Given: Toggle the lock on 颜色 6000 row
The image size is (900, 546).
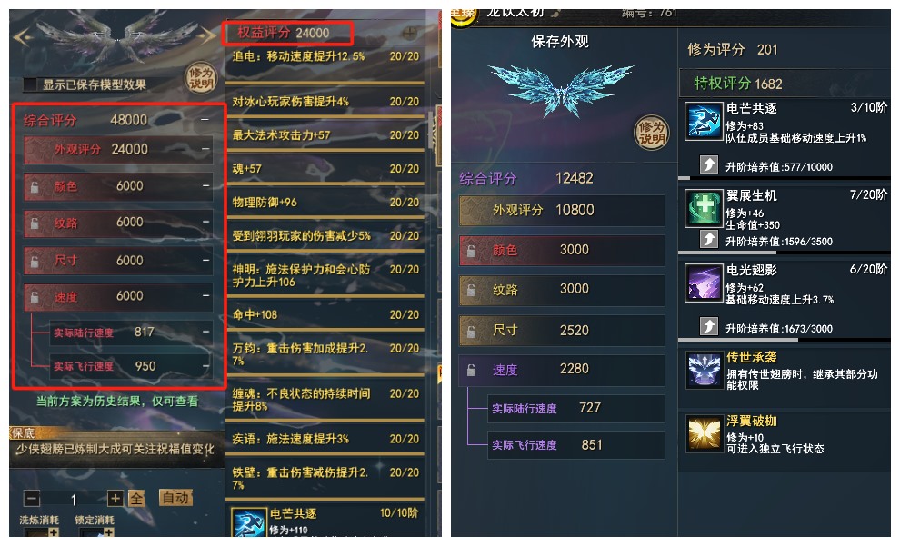Looking at the screenshot, I should 35,187.
